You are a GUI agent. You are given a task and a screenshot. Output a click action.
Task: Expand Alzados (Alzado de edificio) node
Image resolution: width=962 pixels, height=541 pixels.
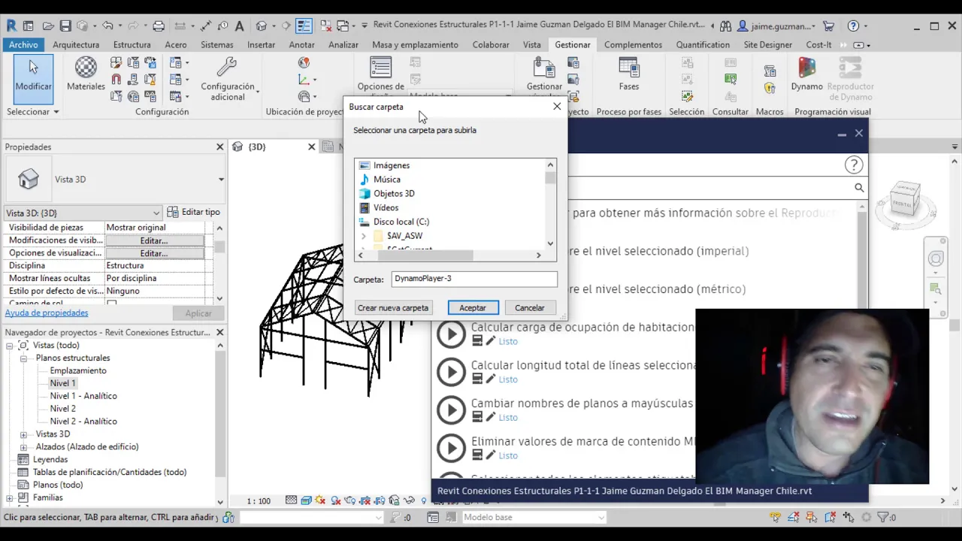tap(24, 447)
